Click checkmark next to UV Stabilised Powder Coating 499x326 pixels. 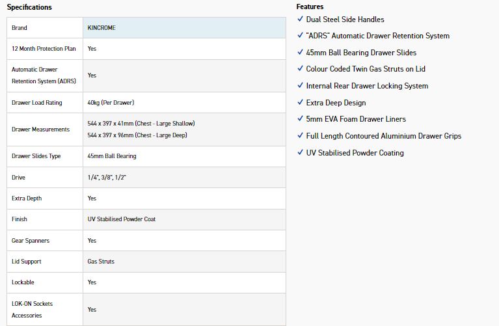click(300, 153)
